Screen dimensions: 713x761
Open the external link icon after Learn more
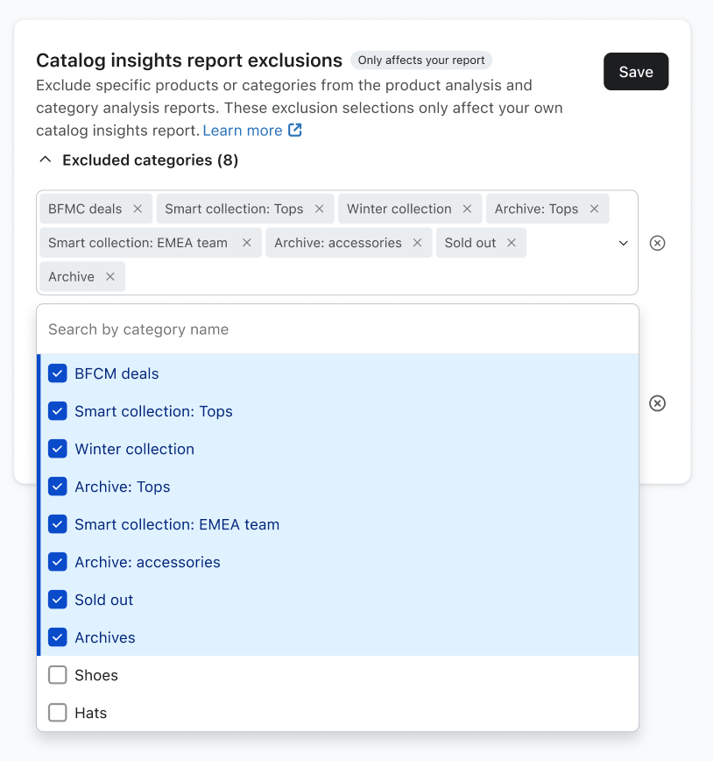click(x=295, y=130)
